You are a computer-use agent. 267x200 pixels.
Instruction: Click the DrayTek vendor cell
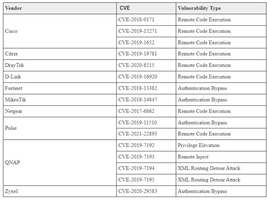15,65
